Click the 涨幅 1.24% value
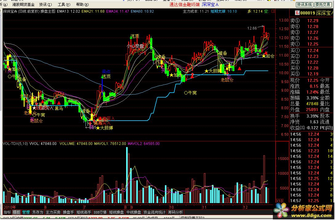 click(x=313, y=92)
